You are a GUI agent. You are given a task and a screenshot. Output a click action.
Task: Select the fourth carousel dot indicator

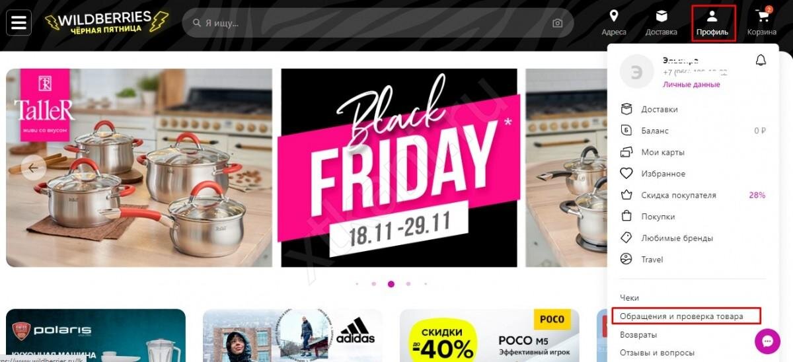(408, 284)
